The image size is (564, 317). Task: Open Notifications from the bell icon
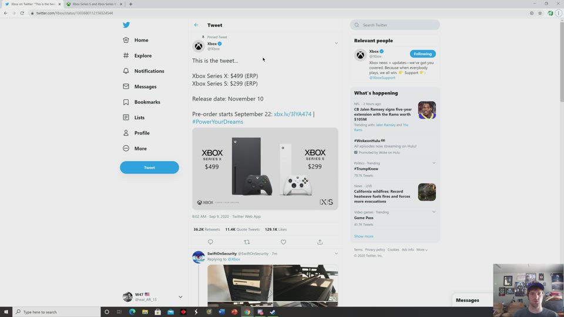click(126, 71)
